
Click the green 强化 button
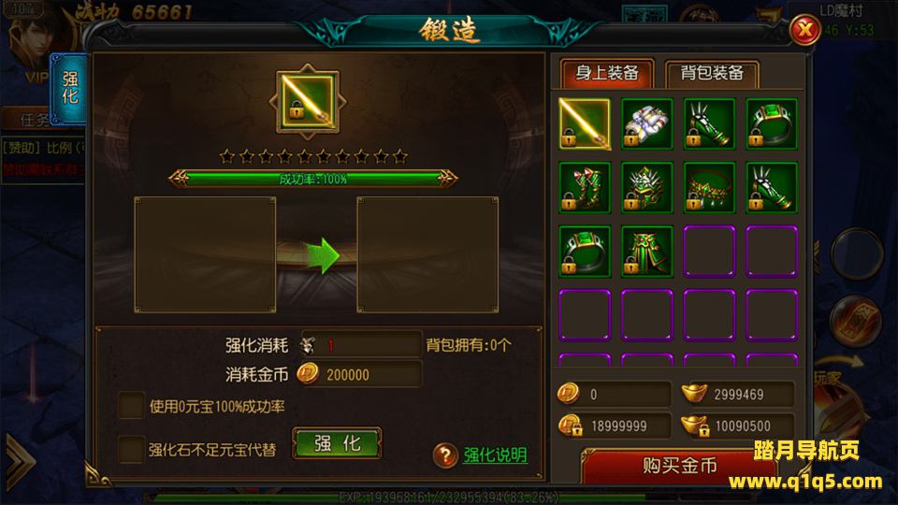coord(337,443)
